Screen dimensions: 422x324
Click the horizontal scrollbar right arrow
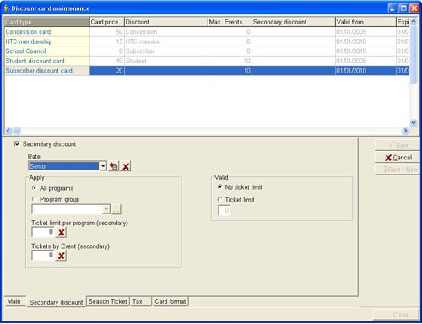[x=405, y=131]
